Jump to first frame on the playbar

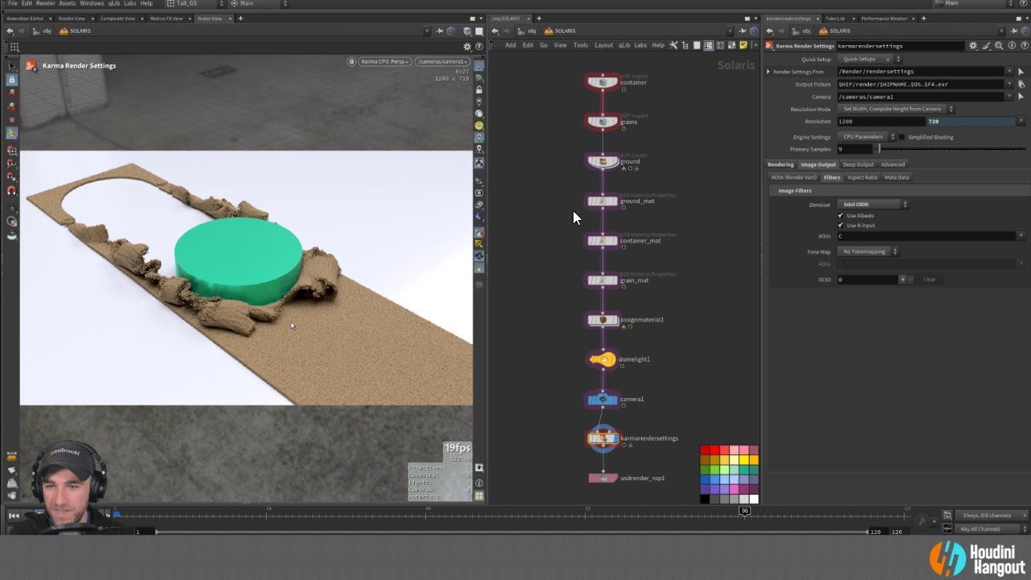pos(14,516)
